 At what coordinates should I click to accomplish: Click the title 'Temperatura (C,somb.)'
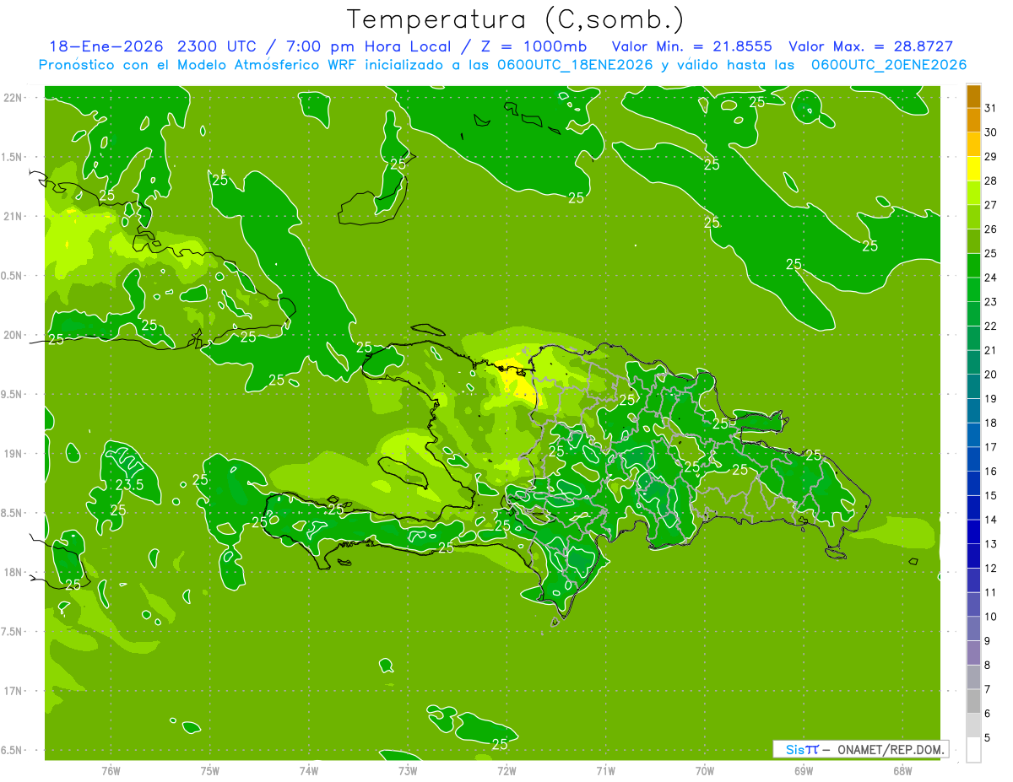coord(515,19)
